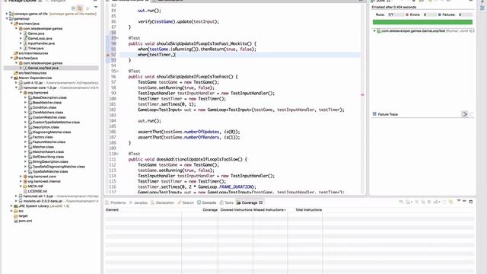Select the META-INF folder
Viewport: 487px width, 274px height.
[x=36, y=186]
